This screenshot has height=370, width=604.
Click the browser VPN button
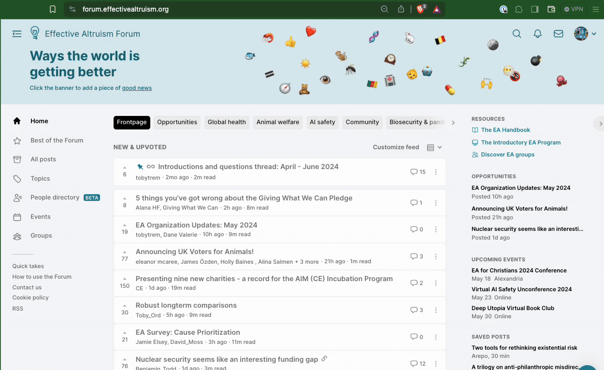(x=574, y=9)
